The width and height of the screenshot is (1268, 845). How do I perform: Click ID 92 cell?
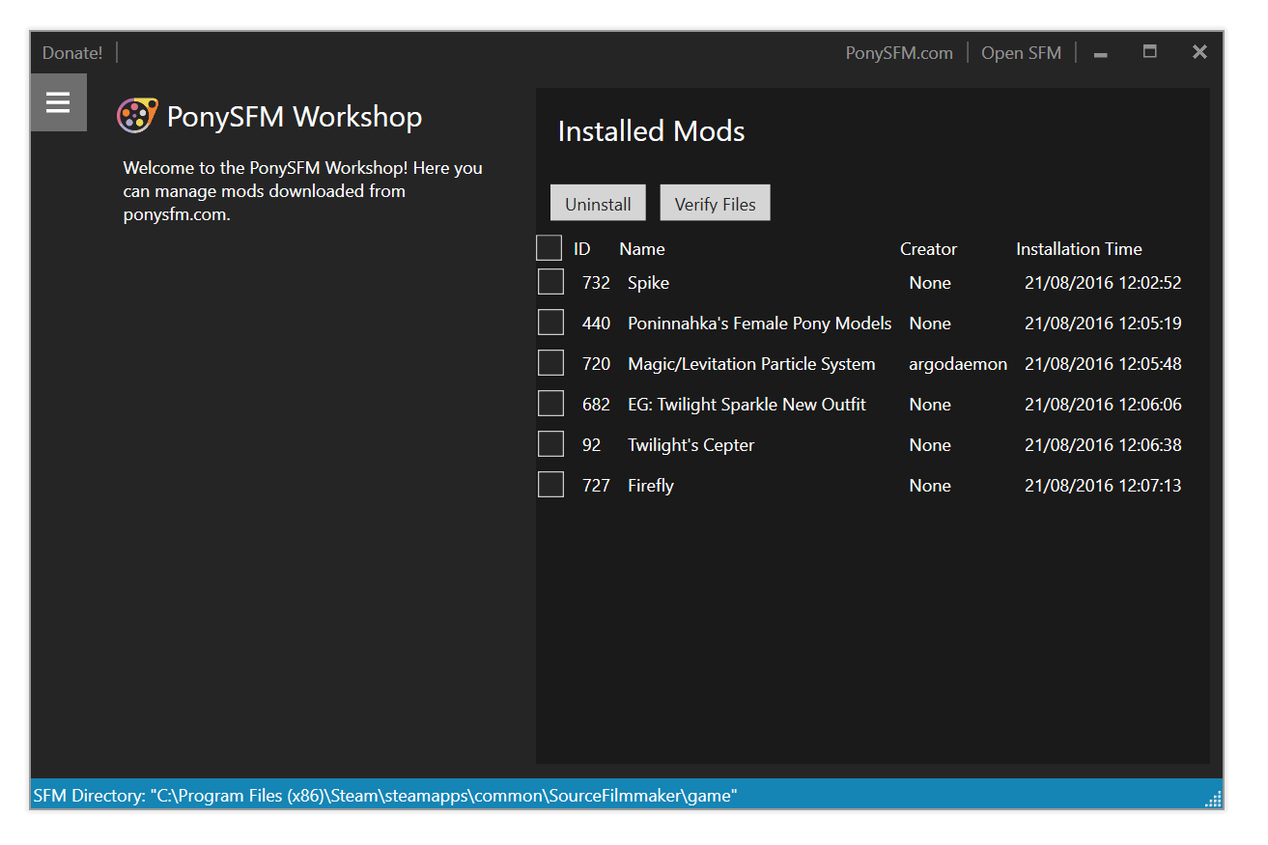(x=591, y=445)
